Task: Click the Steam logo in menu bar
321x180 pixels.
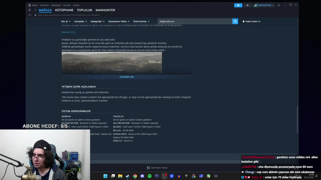Action: (30, 5)
